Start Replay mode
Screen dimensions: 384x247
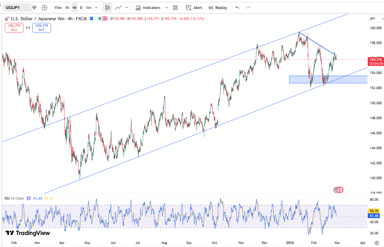point(218,8)
